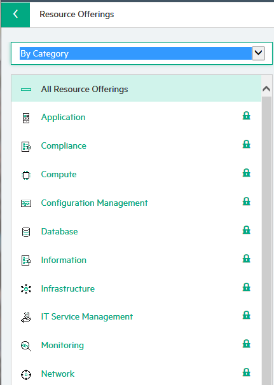Open the Configuration Management link
Viewport: 274px width, 385px height.
click(x=94, y=203)
